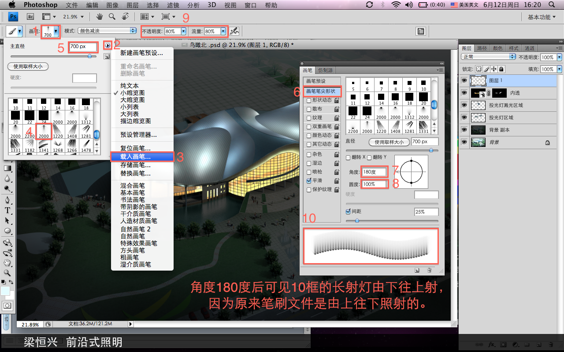Image resolution: width=564 pixels, height=352 pixels.
Task: Uncheck the 平滑 checkbox
Action: (x=309, y=181)
